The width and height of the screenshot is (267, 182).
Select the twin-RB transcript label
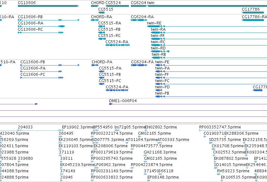159,55
